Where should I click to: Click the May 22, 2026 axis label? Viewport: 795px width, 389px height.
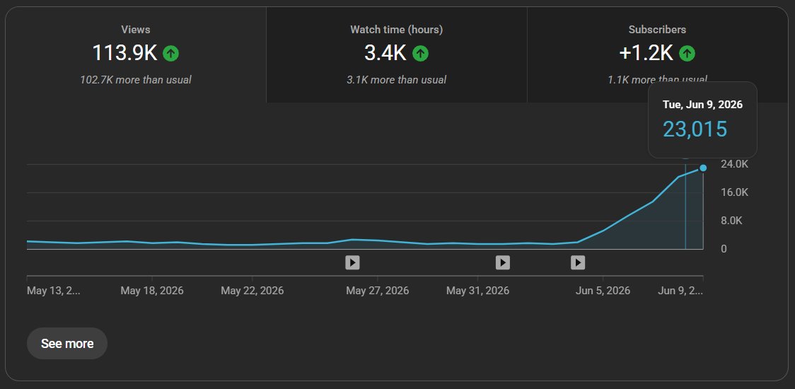253,291
